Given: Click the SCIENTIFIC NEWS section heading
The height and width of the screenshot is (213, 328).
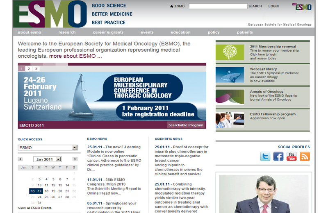Looking at the screenshot, I should (169, 139).
